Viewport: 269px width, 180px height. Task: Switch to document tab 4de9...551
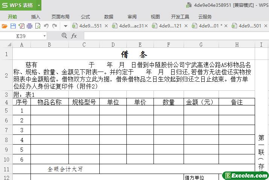[x=87, y=26]
